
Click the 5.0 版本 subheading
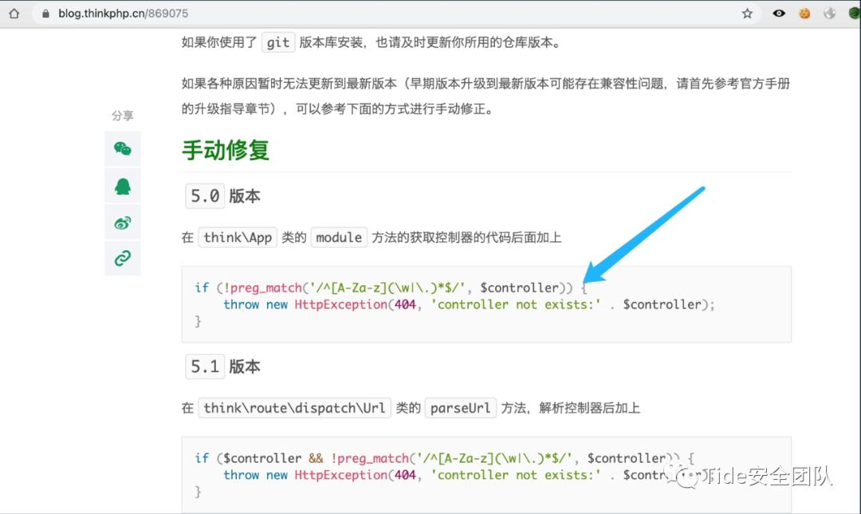click(x=223, y=196)
